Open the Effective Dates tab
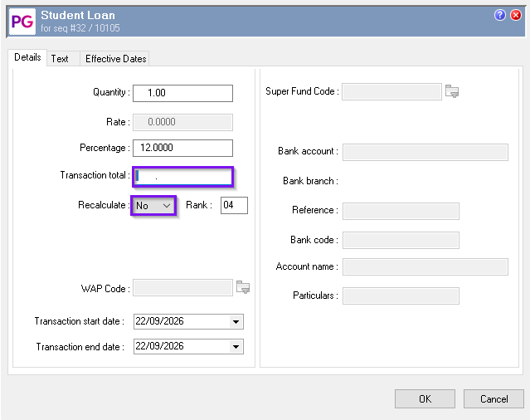Viewport: 530px width, 420px height. (115, 59)
